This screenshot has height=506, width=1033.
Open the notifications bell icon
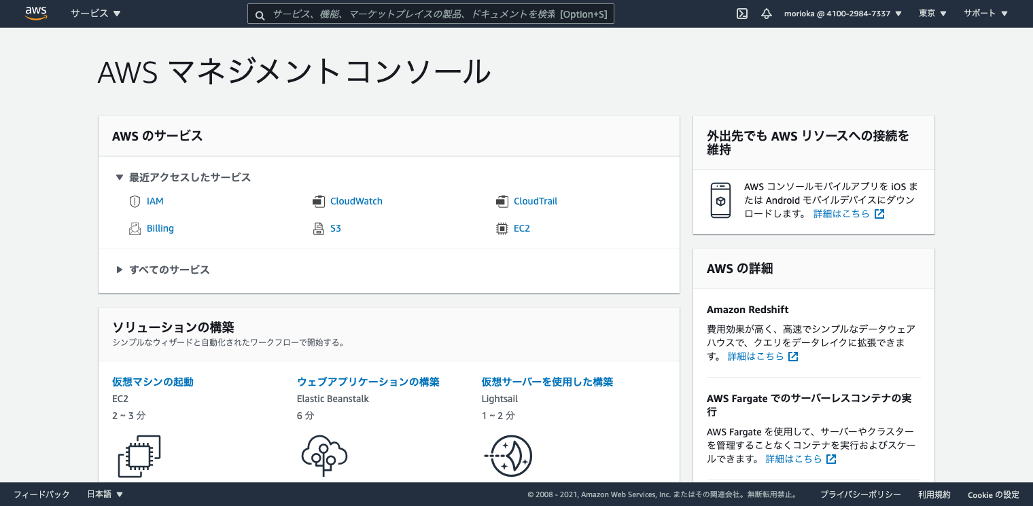click(x=767, y=14)
